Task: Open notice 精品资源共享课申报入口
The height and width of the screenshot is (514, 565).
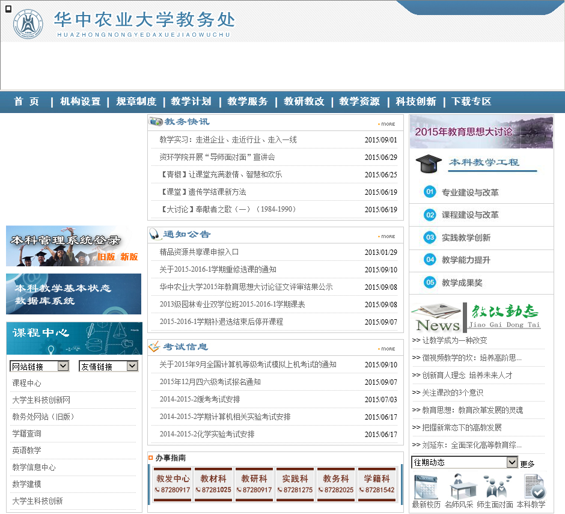Action: pyautogui.click(x=200, y=252)
